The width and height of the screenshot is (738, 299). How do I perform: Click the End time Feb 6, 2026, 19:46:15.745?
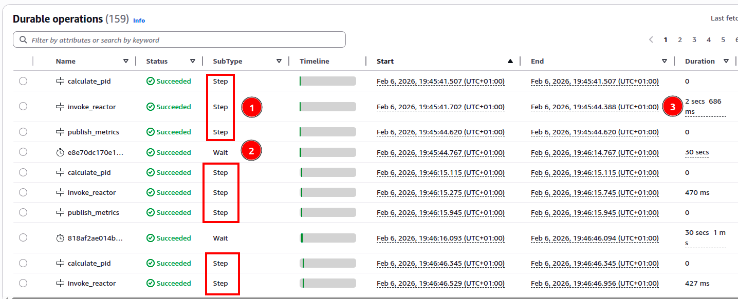(x=595, y=192)
